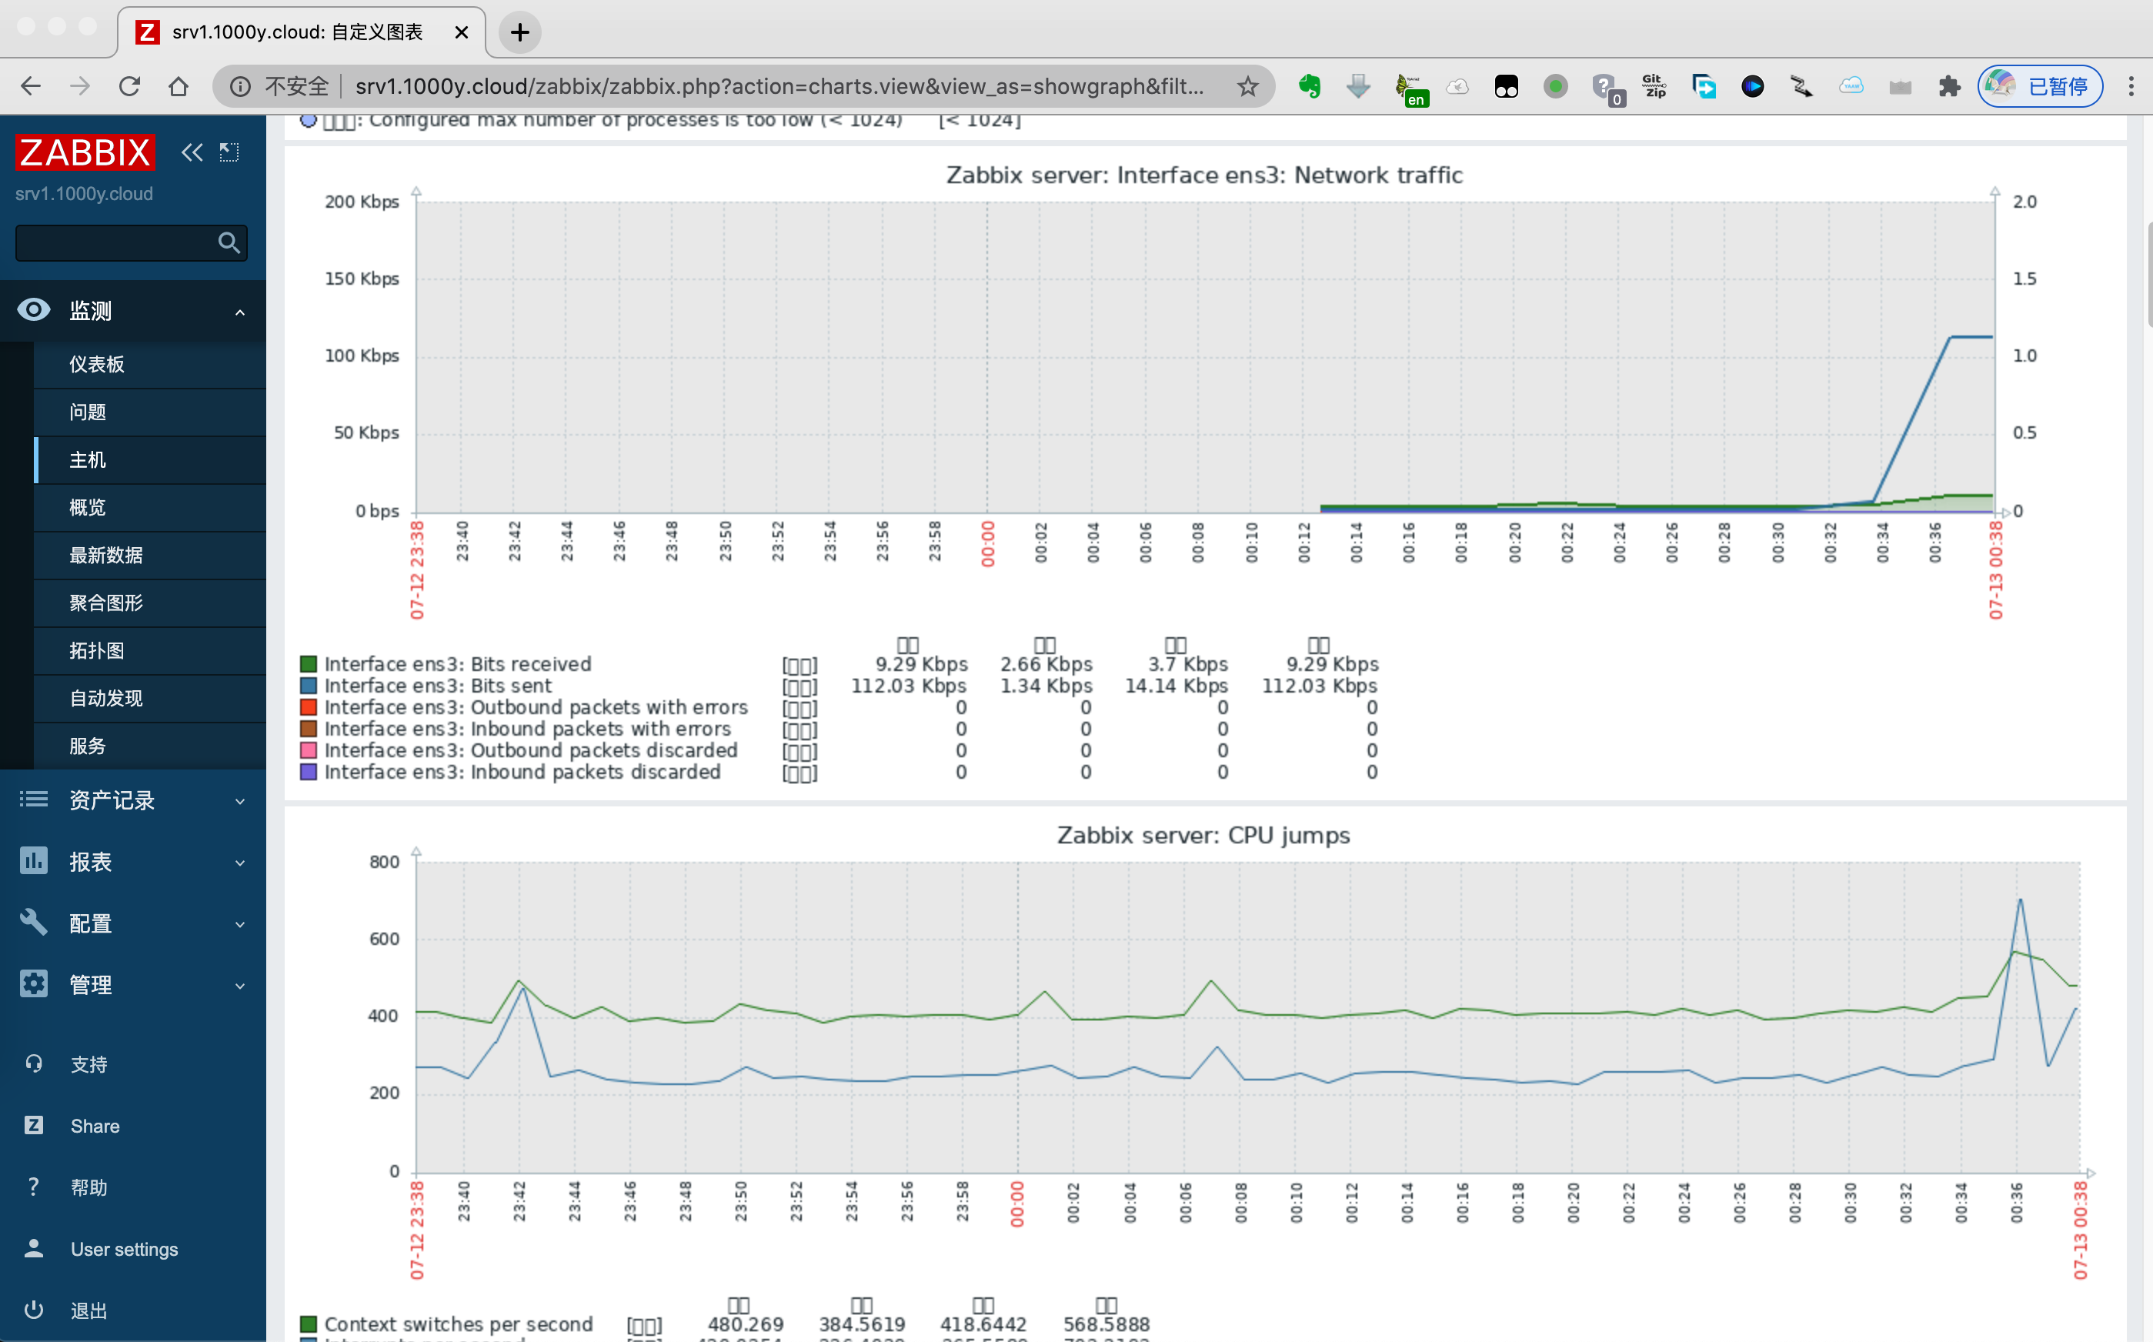The width and height of the screenshot is (2153, 1342).
Task: Click the 管理 gear icon
Action: [x=34, y=983]
